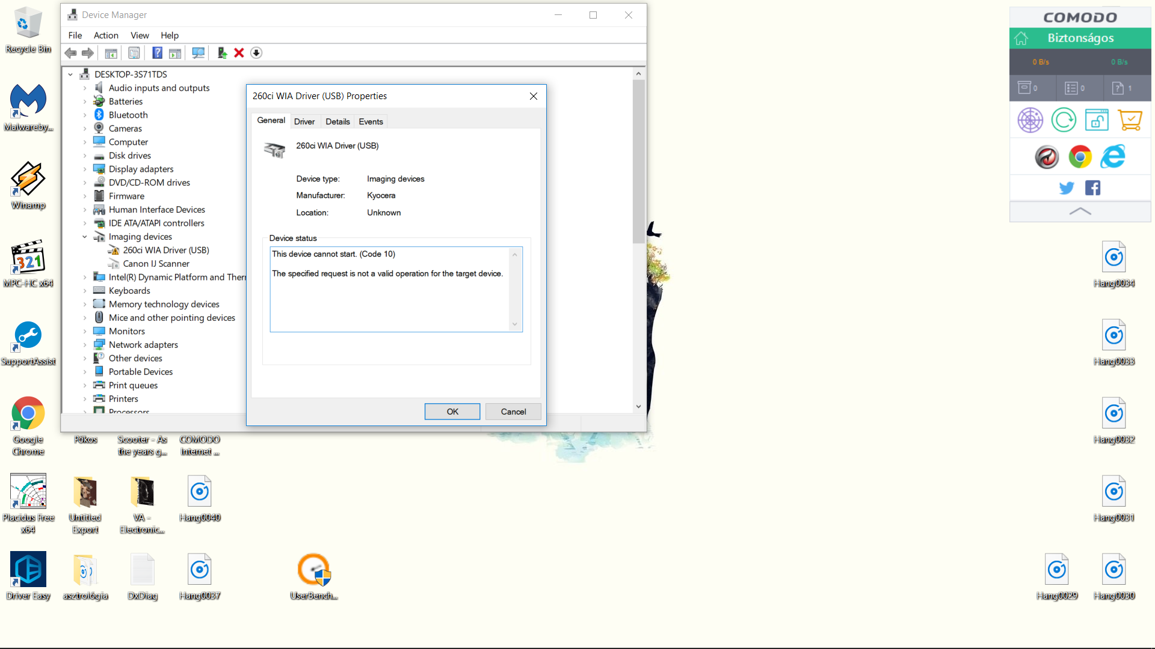The image size is (1155, 649).
Task: Expand the Network adapters category
Action: 85,345
